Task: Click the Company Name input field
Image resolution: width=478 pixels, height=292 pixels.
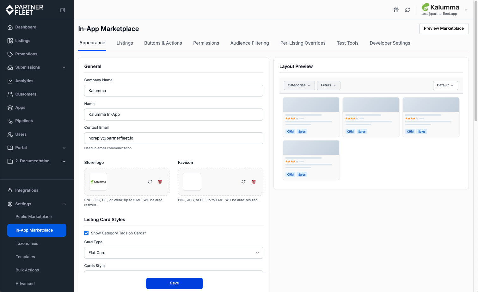Action: click(174, 91)
